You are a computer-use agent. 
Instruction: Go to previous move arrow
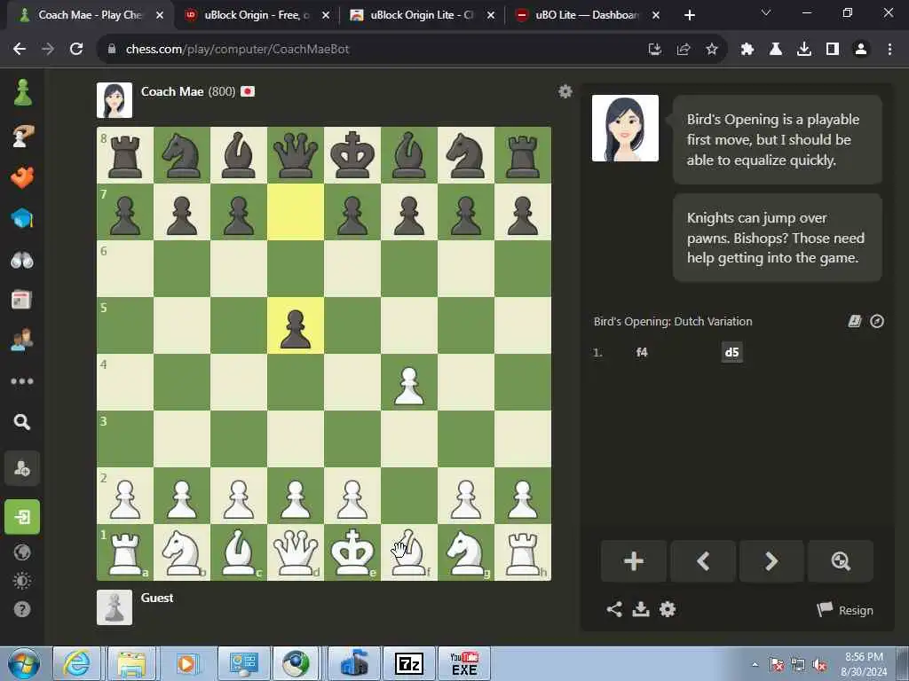point(703,561)
